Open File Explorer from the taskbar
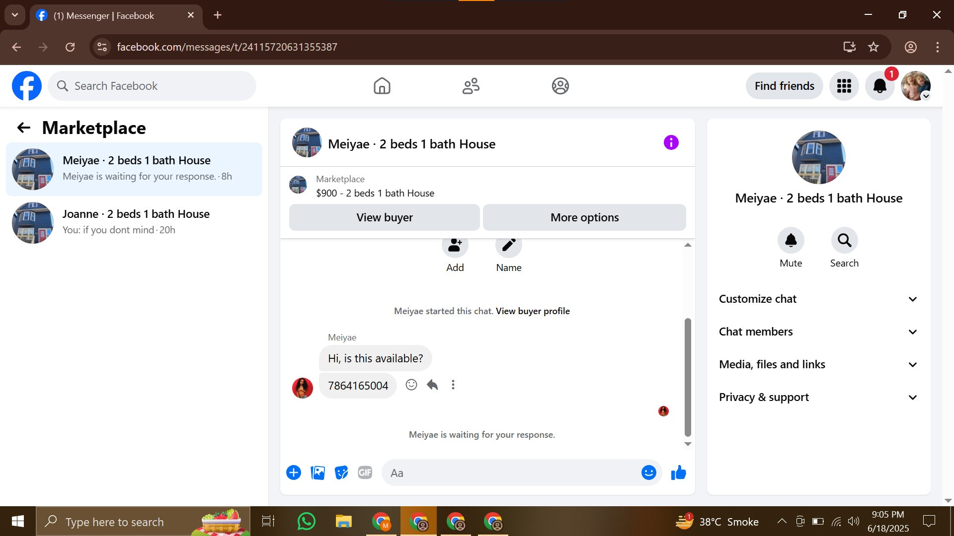Viewport: 954px width, 536px height. click(x=343, y=522)
